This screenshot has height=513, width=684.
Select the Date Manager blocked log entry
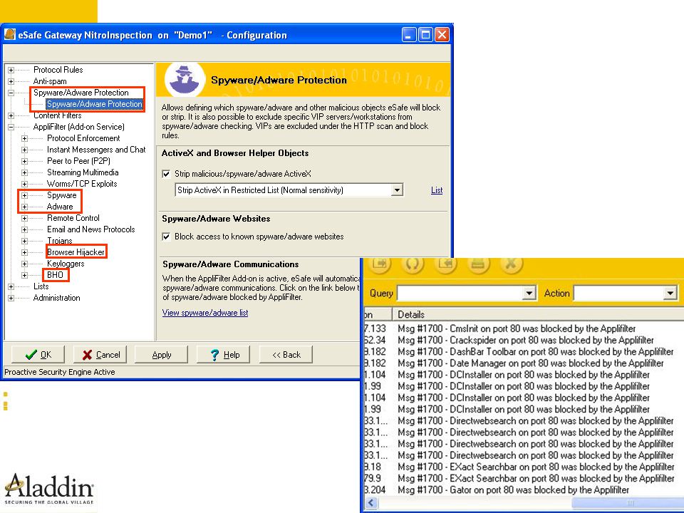point(530,363)
